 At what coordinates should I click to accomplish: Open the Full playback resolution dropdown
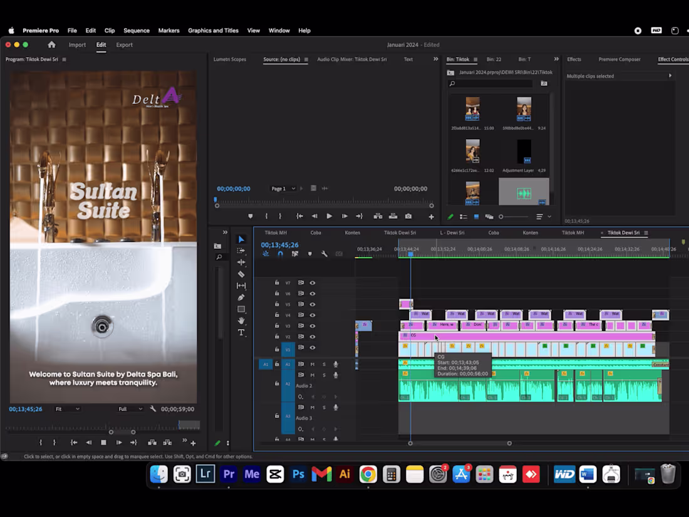coord(130,409)
